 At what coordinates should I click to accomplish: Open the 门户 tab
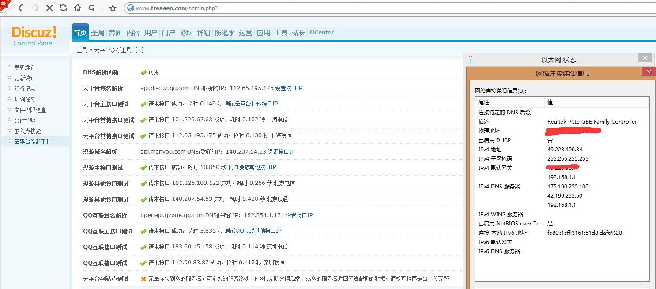169,33
